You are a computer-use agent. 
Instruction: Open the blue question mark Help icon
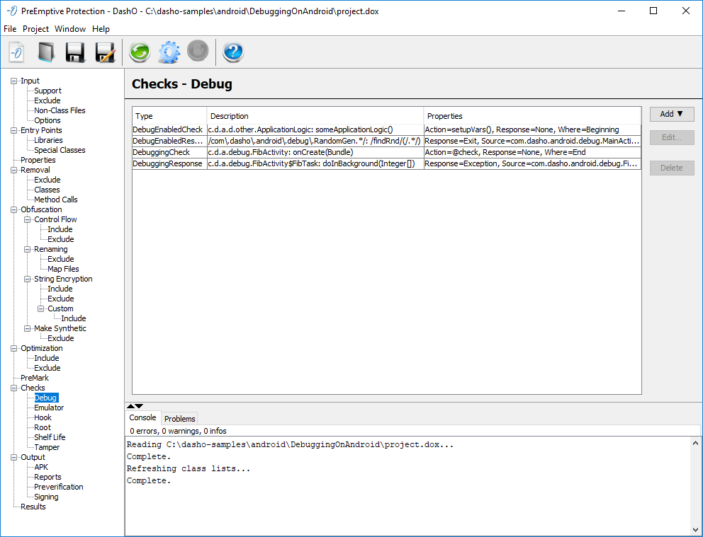click(233, 52)
